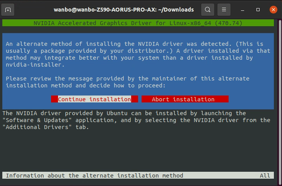Choose Abort installation
The image size is (282, 186).
pos(185,99)
